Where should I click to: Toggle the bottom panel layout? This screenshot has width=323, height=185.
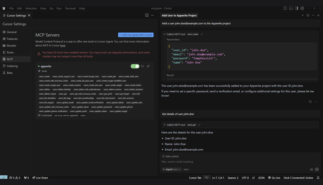tap(291, 8)
